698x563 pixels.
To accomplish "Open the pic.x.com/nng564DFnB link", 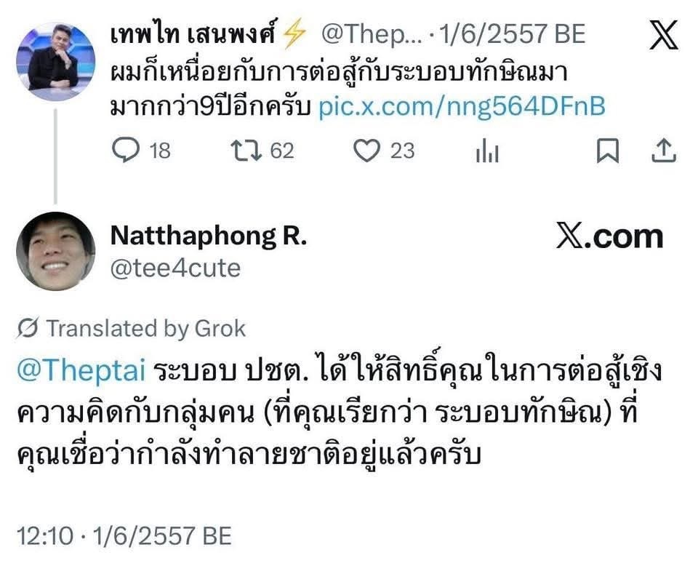I will pyautogui.click(x=462, y=107).
